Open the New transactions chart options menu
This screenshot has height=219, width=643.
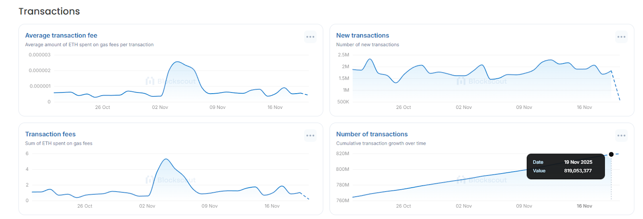click(621, 37)
